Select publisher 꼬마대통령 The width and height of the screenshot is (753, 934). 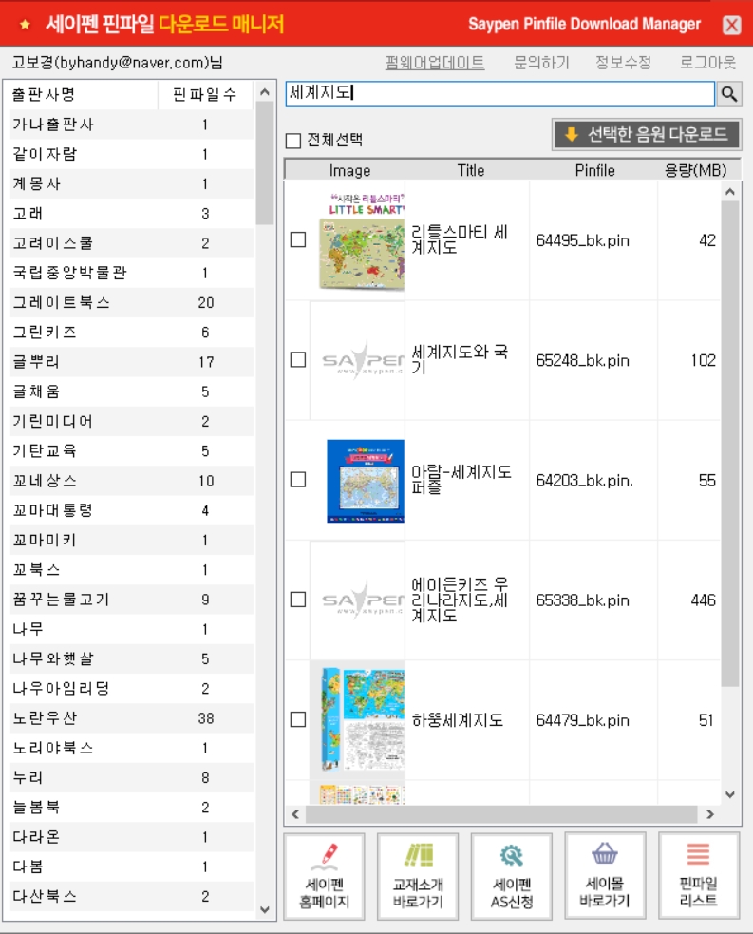pyautogui.click(x=132, y=510)
